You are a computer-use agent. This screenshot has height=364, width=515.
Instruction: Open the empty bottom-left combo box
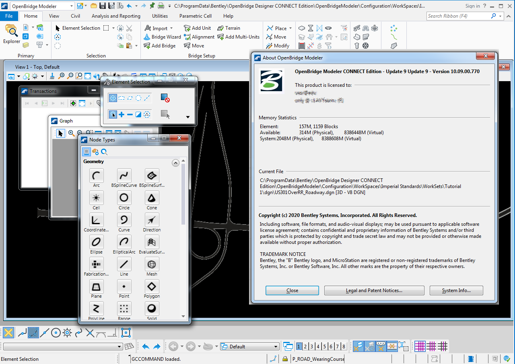coord(63,346)
